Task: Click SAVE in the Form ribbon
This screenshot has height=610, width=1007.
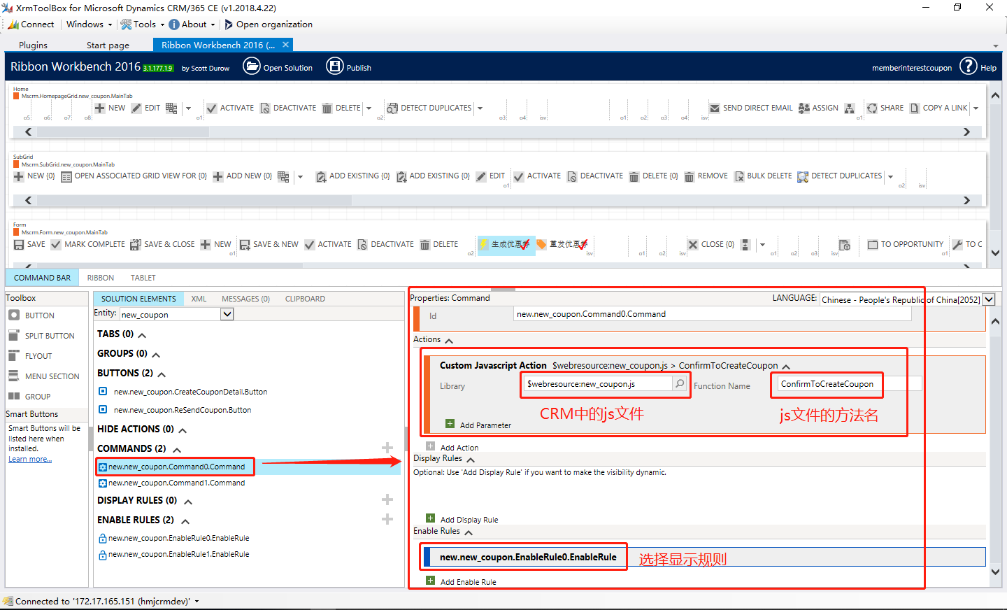Action: click(x=29, y=245)
